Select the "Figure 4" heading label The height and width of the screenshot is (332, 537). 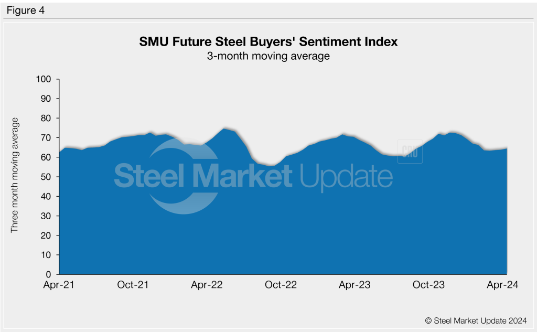click(26, 10)
